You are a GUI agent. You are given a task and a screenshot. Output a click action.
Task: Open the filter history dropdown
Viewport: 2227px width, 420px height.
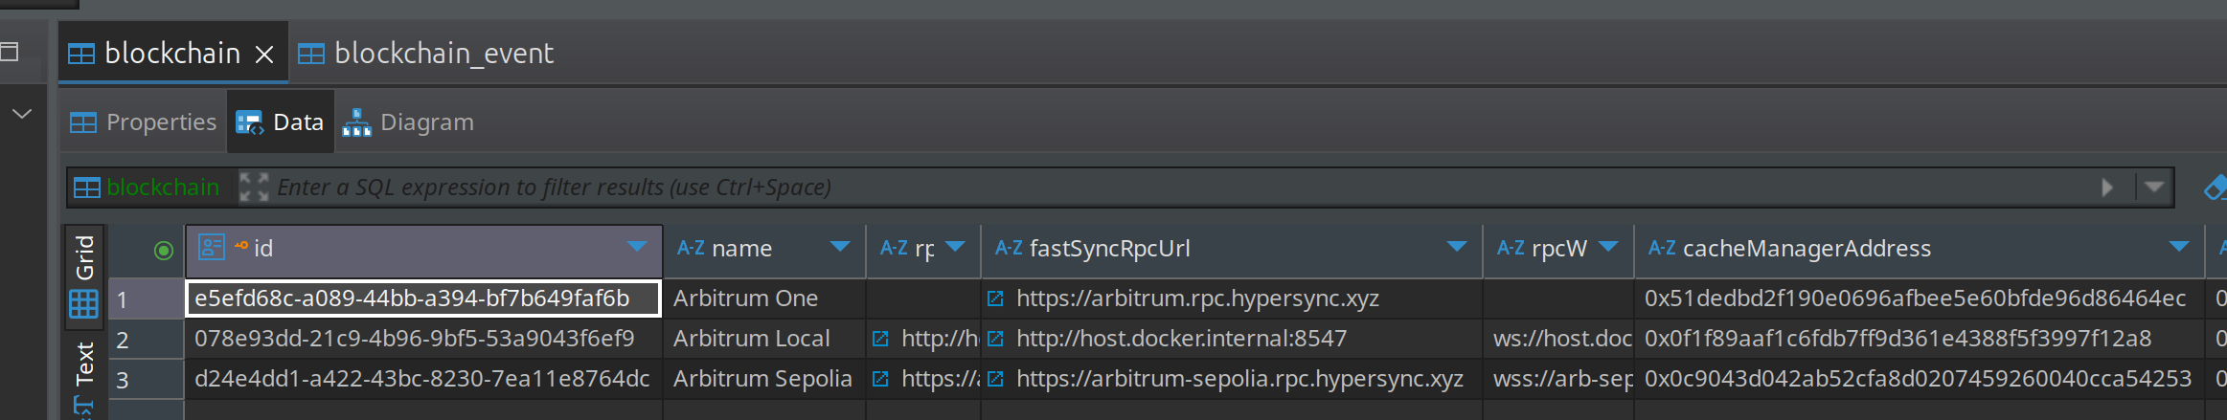pos(2154,188)
